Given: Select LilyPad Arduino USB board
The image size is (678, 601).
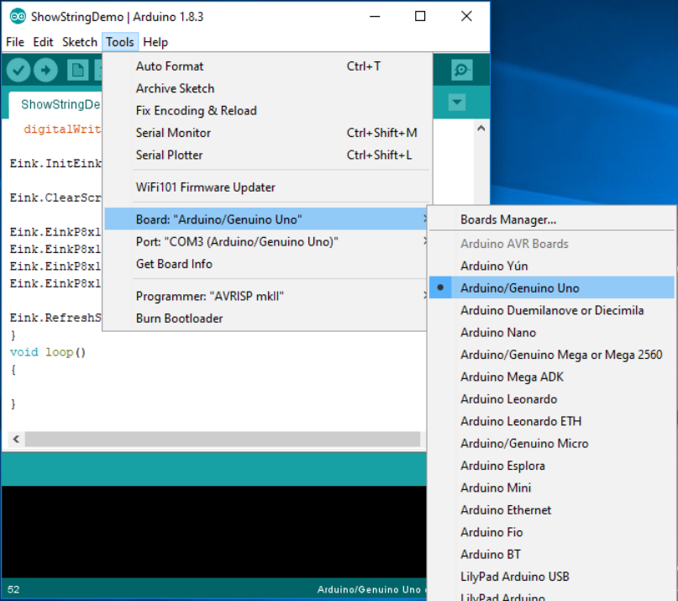Looking at the screenshot, I should click(551, 577).
